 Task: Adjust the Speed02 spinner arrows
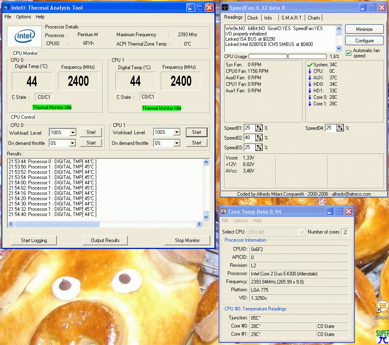[x=259, y=138]
